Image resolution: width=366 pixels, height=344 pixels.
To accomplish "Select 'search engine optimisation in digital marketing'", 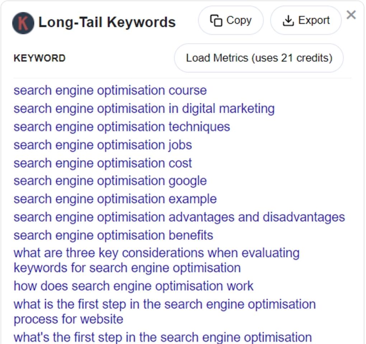I will 144,108.
